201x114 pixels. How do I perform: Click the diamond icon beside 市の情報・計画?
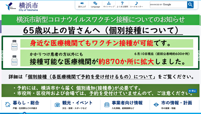pyautogui.click(x=156, y=105)
